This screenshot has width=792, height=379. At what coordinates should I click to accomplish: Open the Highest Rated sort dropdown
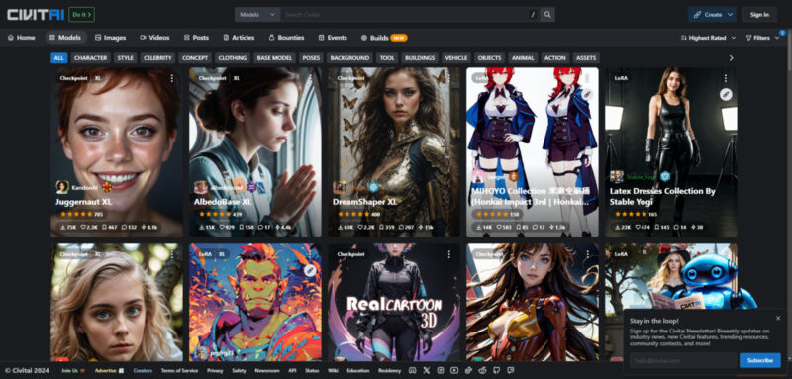click(707, 38)
